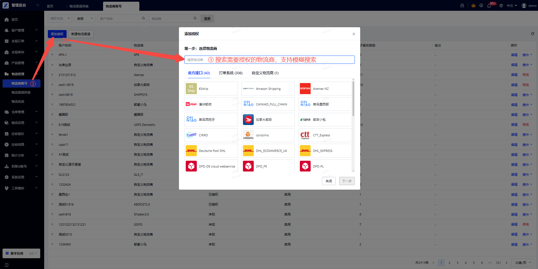The image size is (538, 269).
Task: Click the notification bell icon
Action: pos(489,6)
